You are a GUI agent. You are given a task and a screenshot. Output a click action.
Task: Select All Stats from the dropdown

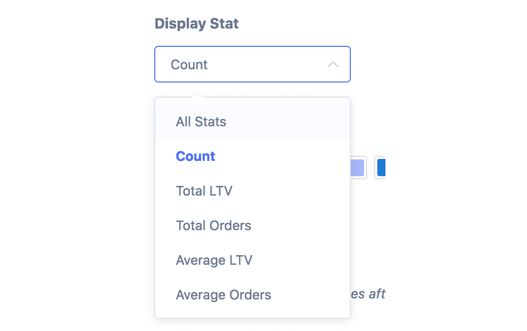pyautogui.click(x=201, y=122)
